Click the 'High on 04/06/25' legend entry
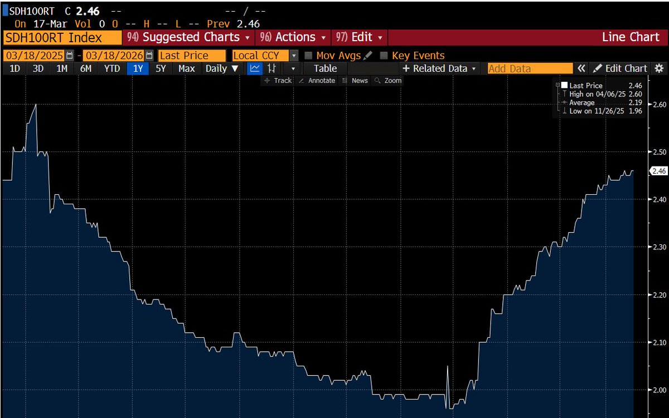The width and height of the screenshot is (669, 418). point(606,94)
